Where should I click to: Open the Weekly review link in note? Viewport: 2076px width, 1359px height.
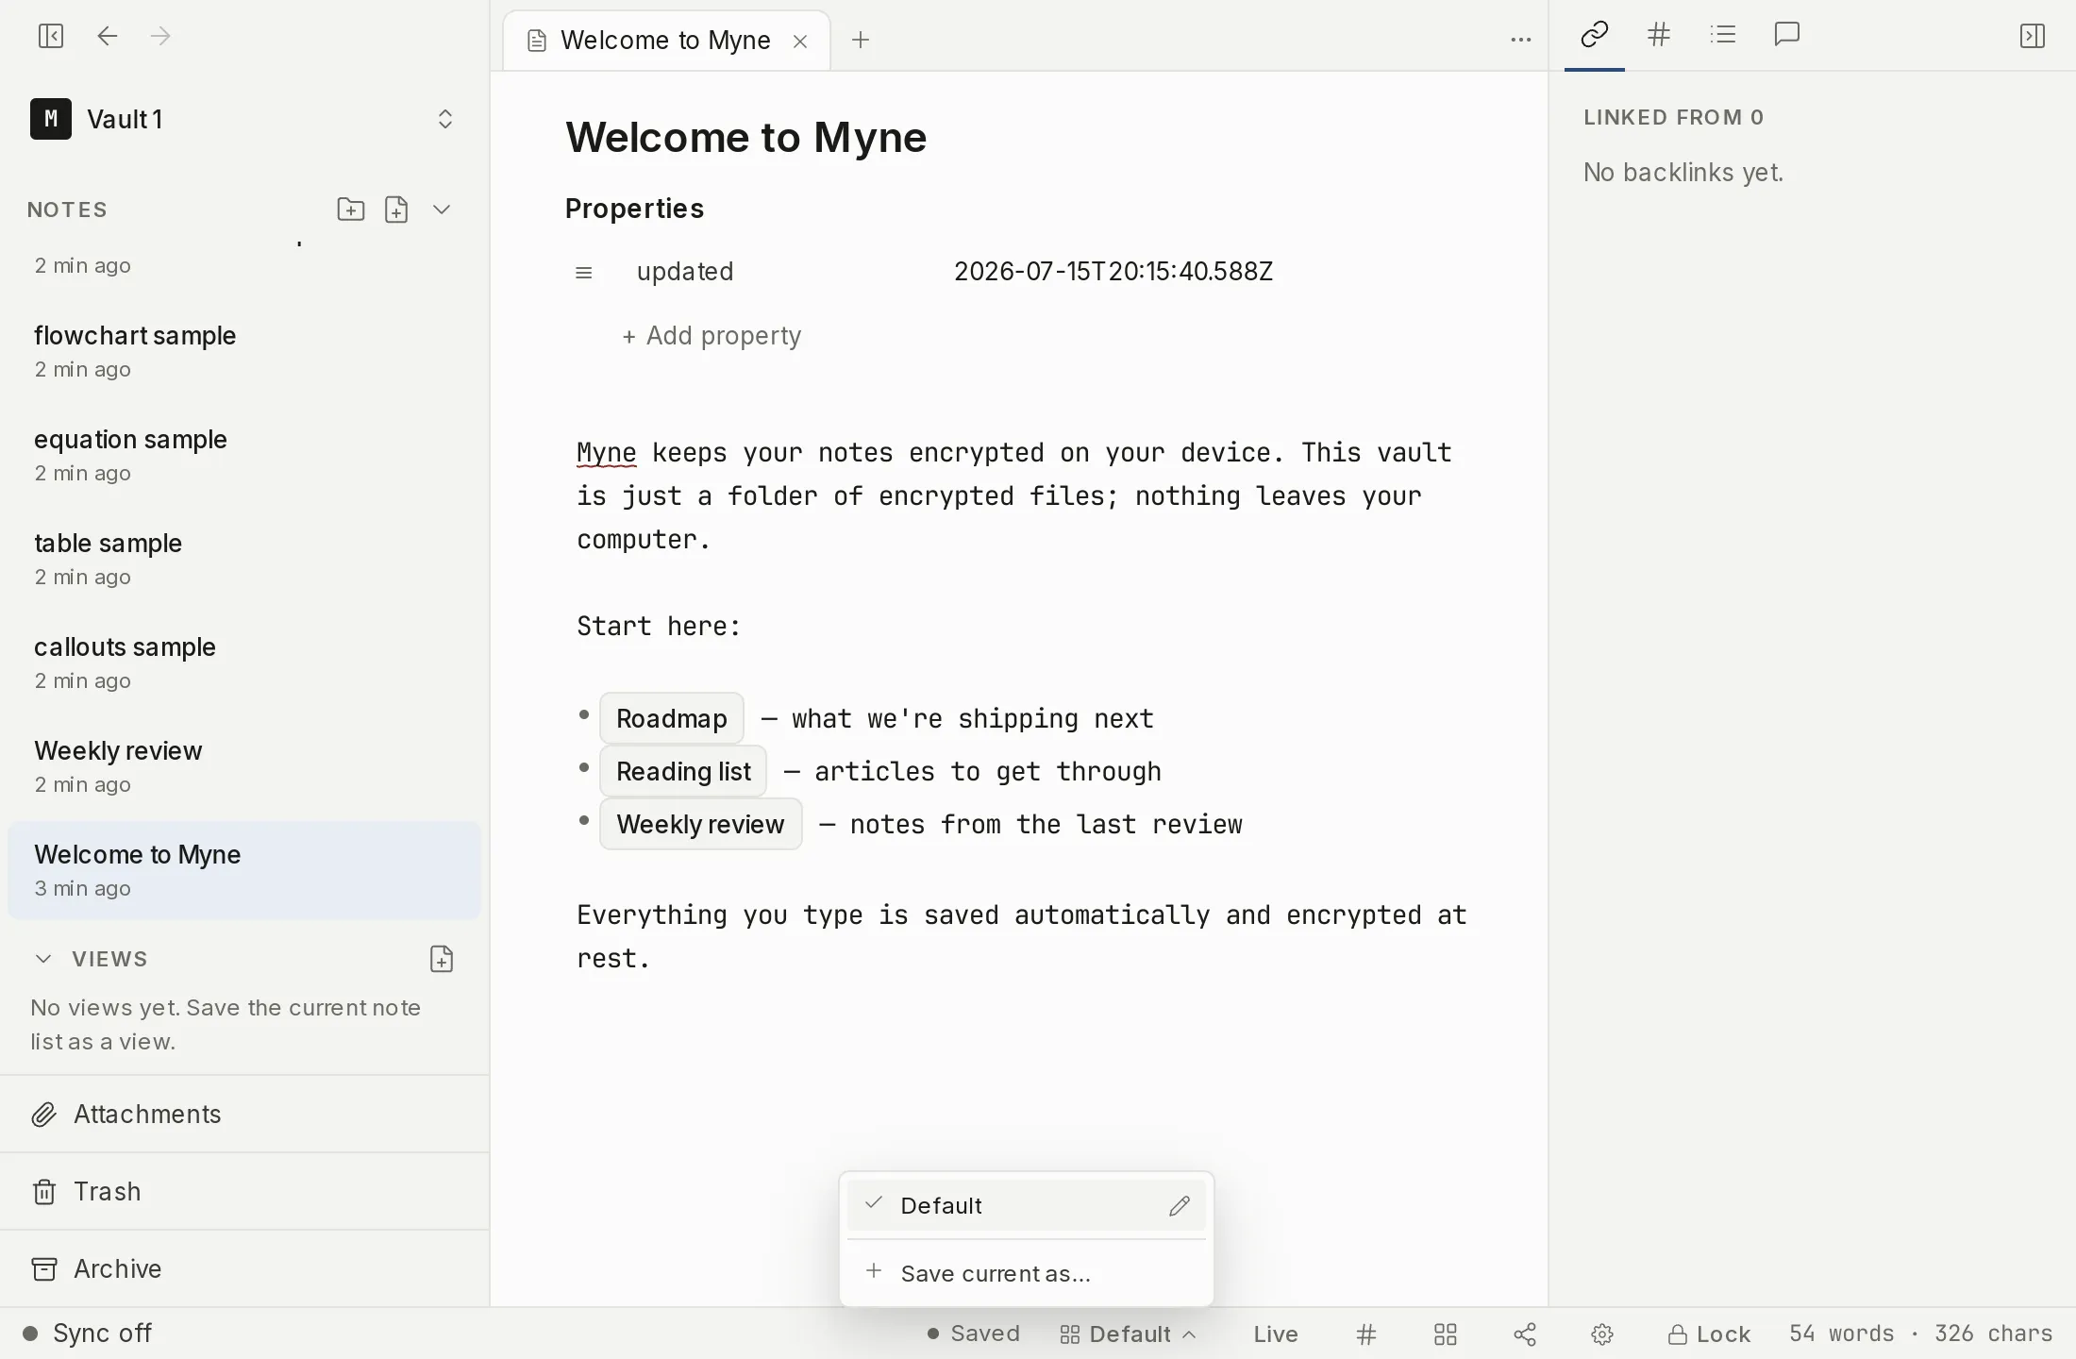(x=700, y=824)
